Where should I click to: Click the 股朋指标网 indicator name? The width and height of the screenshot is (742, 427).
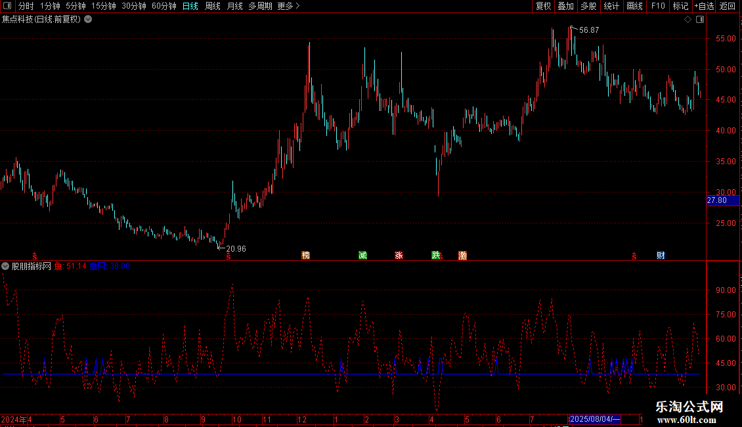coord(32,266)
